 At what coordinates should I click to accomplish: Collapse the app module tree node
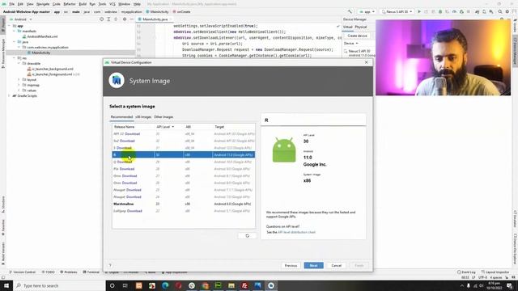pyautogui.click(x=10, y=26)
